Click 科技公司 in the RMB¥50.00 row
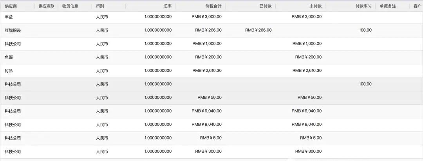 tap(13, 97)
